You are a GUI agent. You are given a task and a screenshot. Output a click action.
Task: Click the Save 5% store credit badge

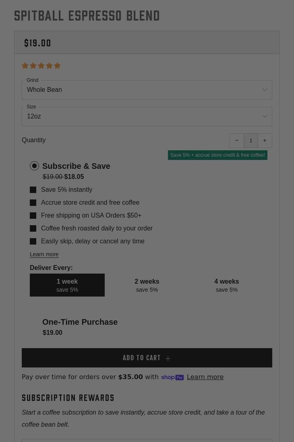pyautogui.click(x=217, y=155)
